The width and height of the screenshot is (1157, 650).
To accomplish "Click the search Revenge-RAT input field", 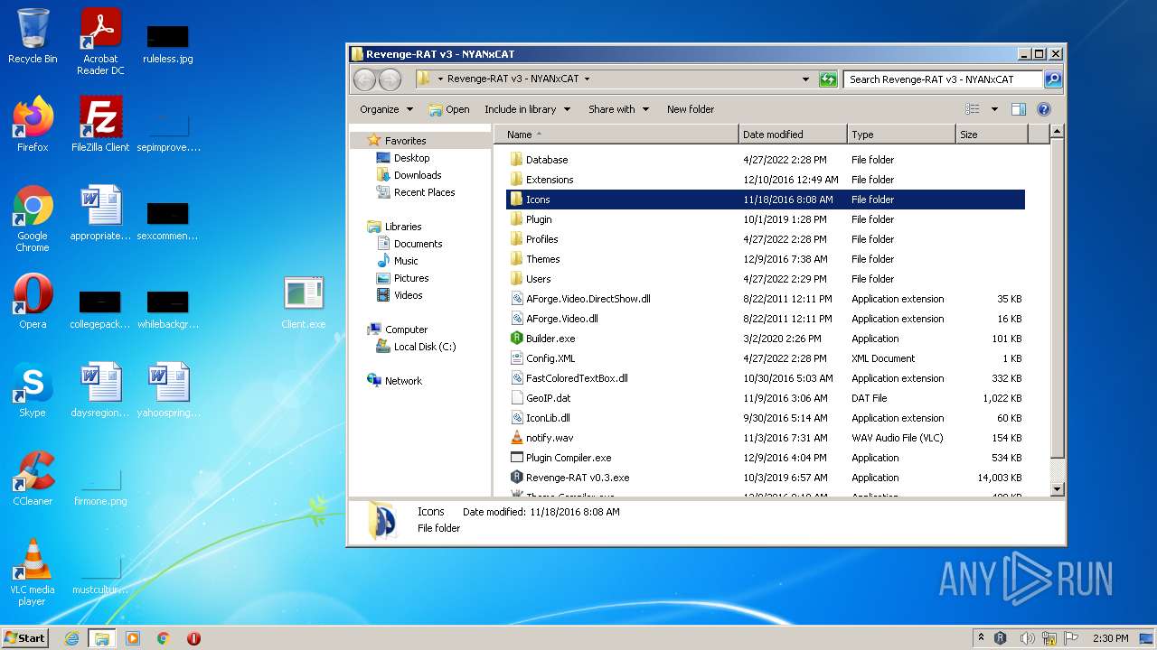I will [x=943, y=79].
